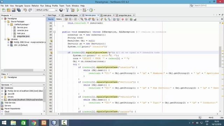The height and width of the screenshot is (126, 224).
Task: Click the Save All toolbar icon
Action: pyautogui.click(x=19, y=10)
